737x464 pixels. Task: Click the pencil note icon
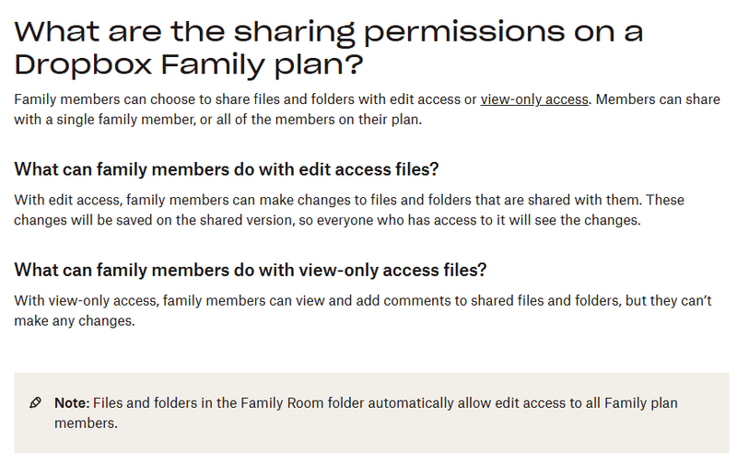coord(35,403)
